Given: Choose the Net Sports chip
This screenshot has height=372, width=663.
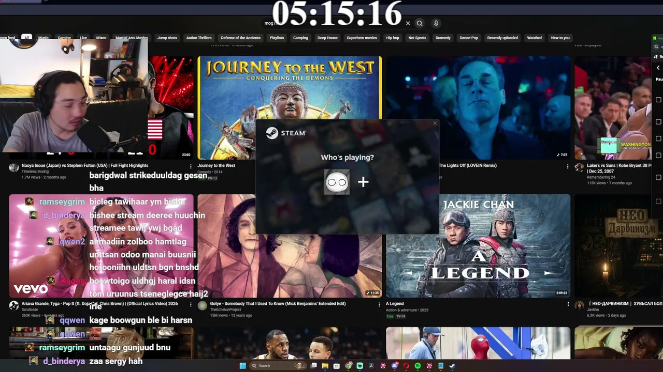Looking at the screenshot, I should [x=417, y=38].
